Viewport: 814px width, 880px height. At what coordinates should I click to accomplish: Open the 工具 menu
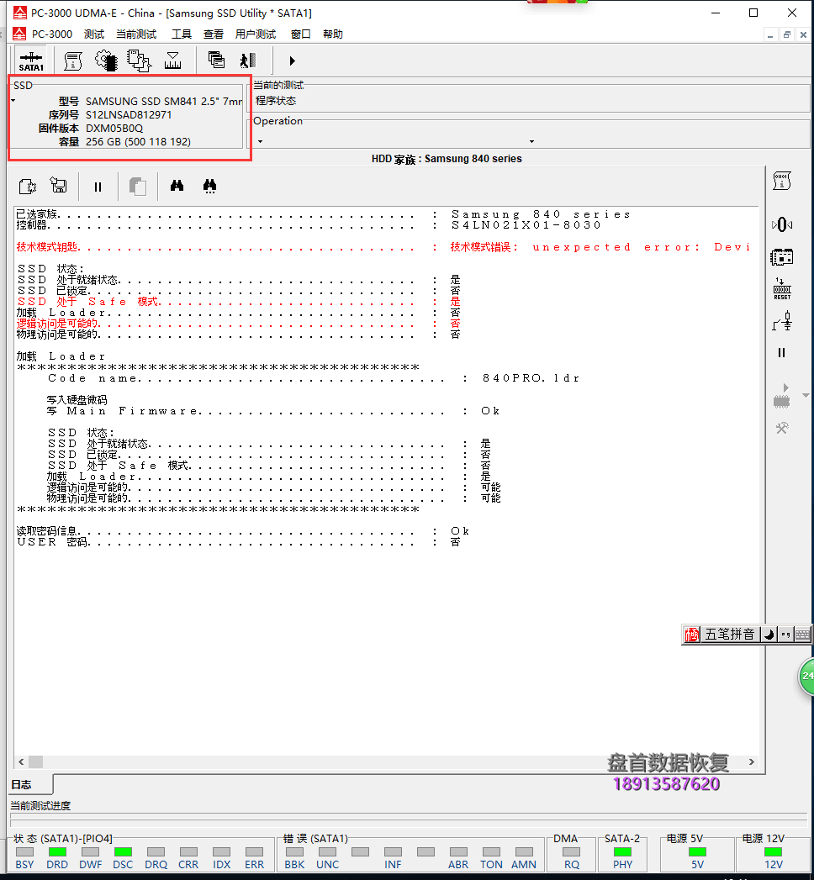[182, 34]
